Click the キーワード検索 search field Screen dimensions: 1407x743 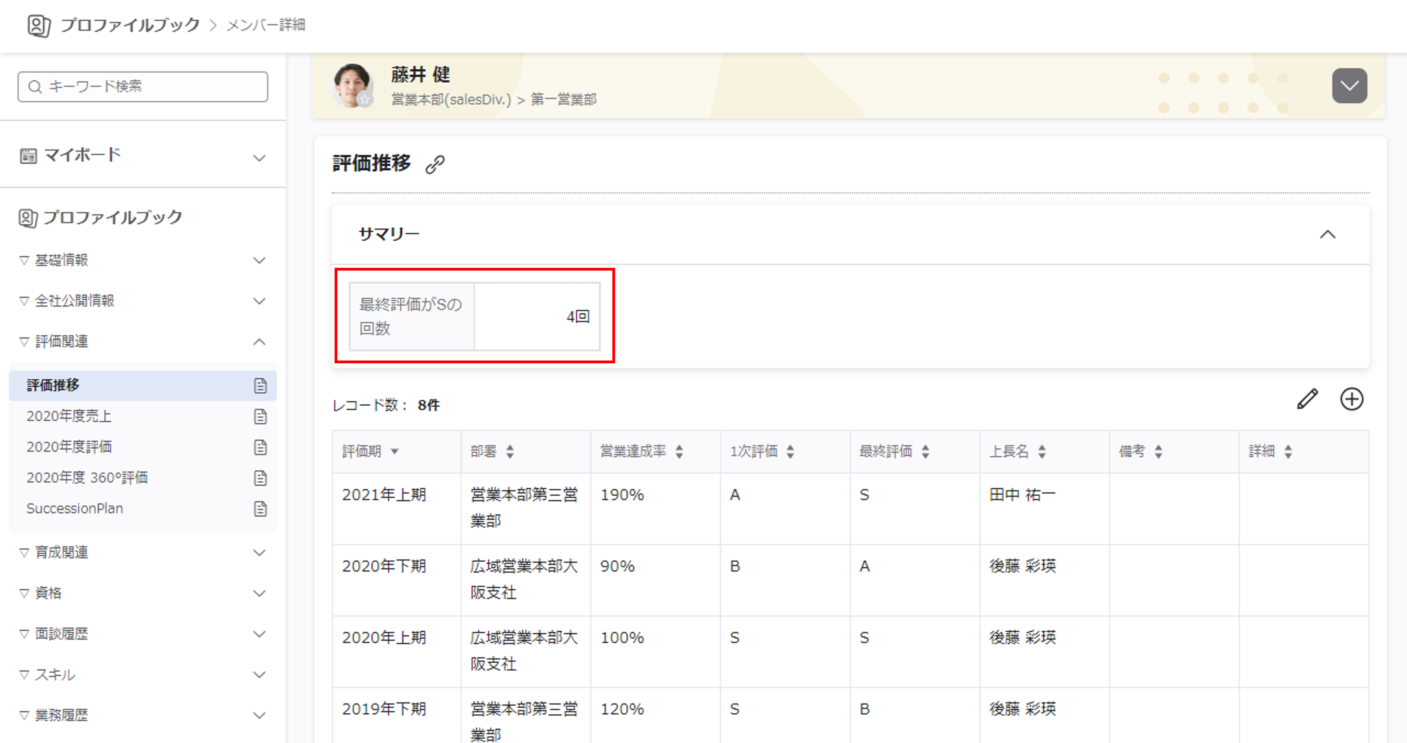coord(143,86)
